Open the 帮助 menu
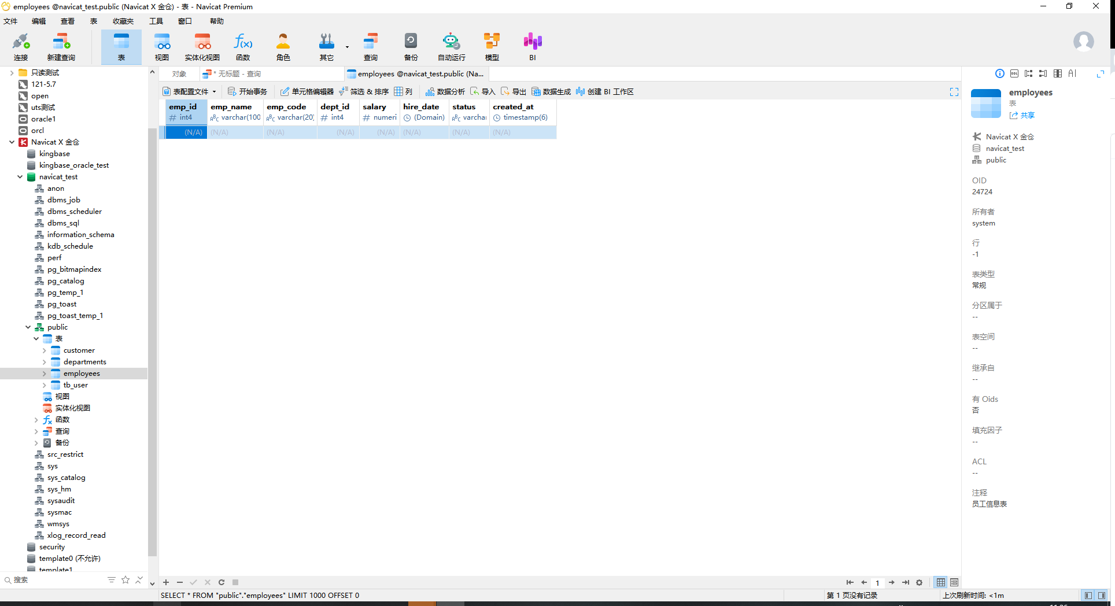 pyautogui.click(x=217, y=21)
